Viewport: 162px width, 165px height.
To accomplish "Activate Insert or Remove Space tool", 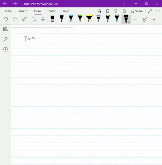I will [43, 19].
